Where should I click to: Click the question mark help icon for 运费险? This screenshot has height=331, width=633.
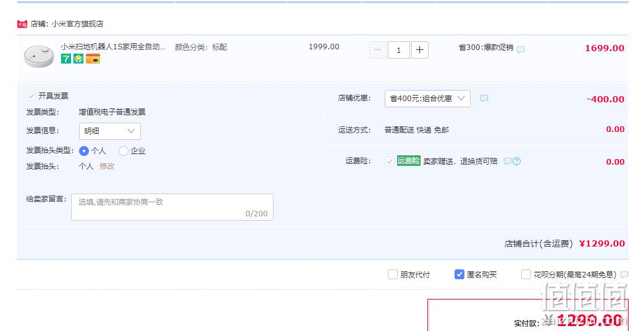[516, 161]
